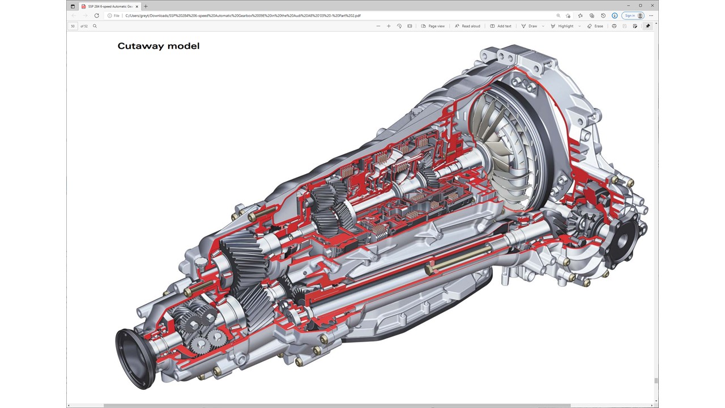Expand the Draw options dropdown arrow

pyautogui.click(x=543, y=26)
